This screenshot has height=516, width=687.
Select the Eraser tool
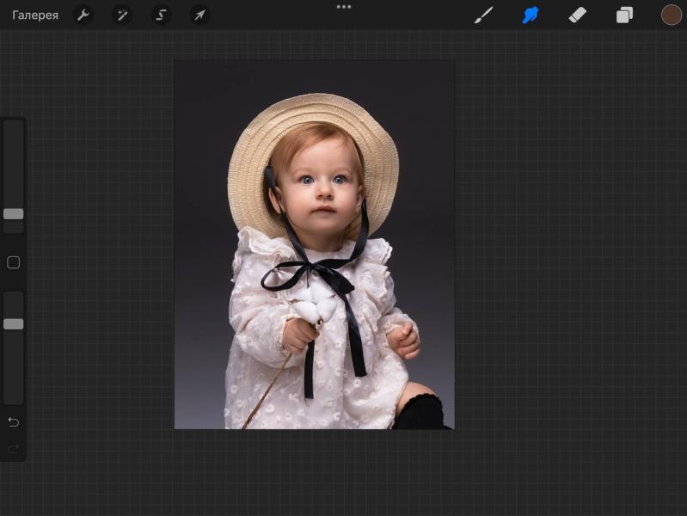point(578,15)
